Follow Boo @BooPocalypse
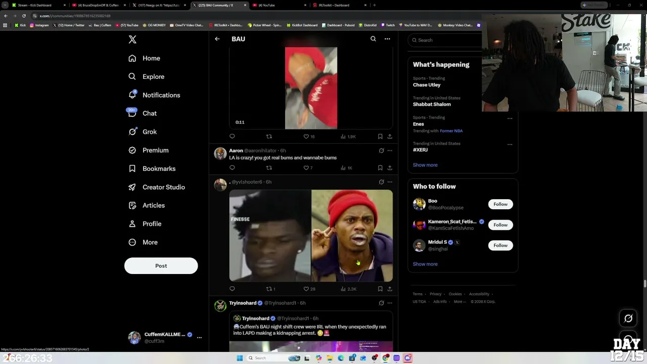 pos(500,204)
